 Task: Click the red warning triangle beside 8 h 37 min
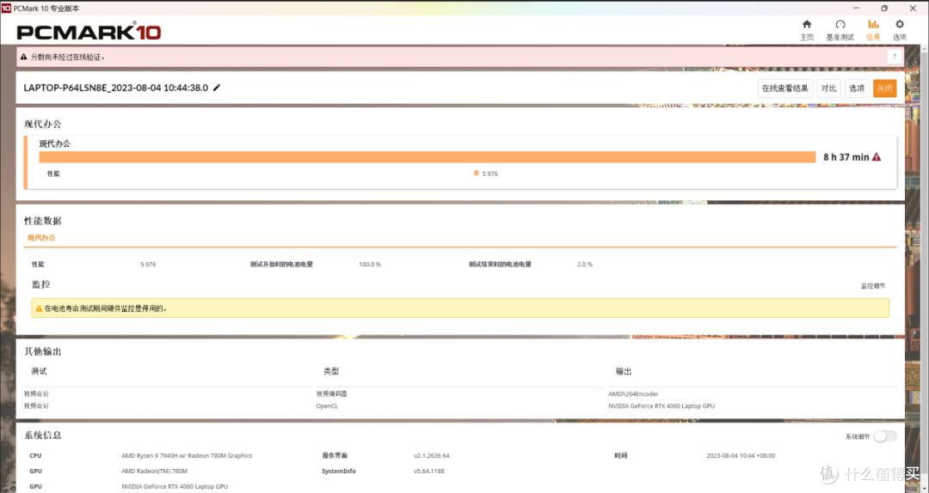(877, 157)
